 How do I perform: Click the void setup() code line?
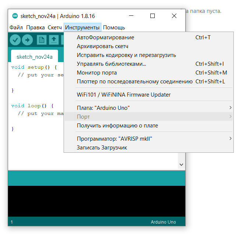click(x=34, y=67)
